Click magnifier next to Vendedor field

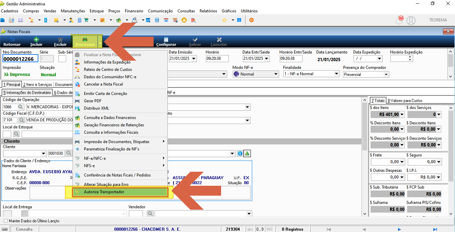(x=150, y=213)
